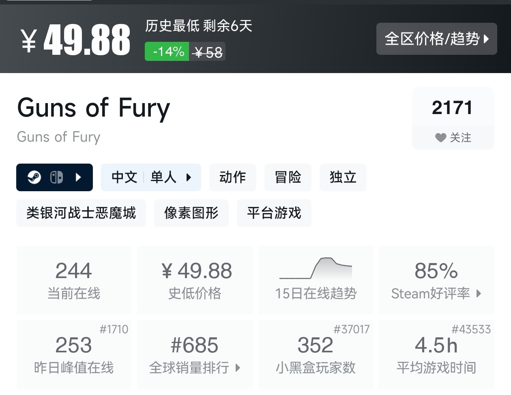
Task: Click the Steam platform icon
Action: click(34, 177)
